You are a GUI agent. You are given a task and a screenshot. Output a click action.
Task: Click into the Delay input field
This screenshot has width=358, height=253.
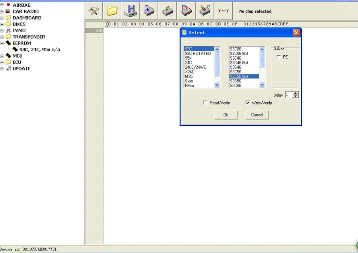pyautogui.click(x=289, y=95)
